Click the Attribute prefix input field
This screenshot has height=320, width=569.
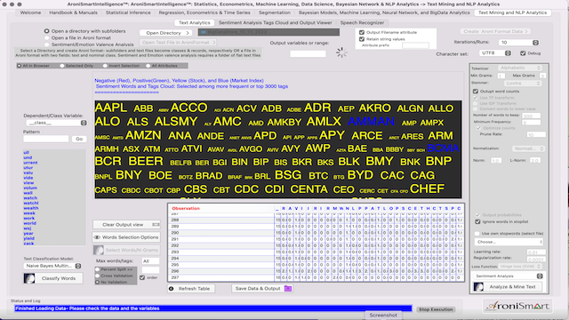pyautogui.click(x=415, y=45)
